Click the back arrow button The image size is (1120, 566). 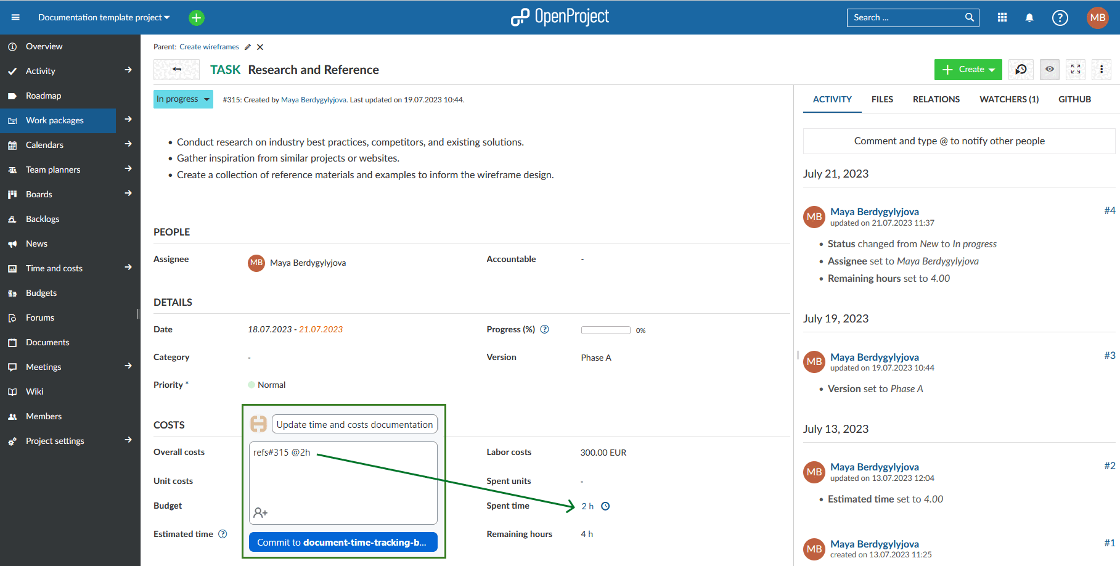pos(177,70)
